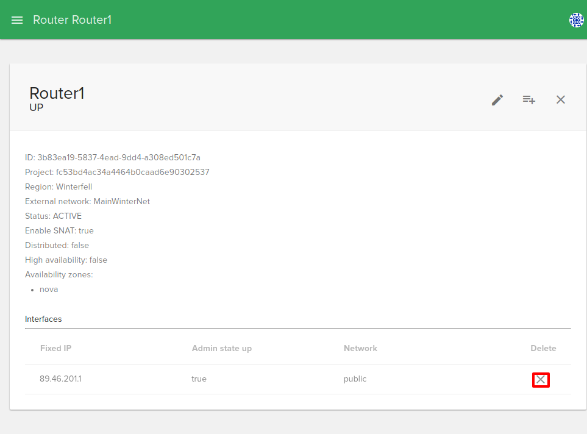
Task: Open the hamburger navigation menu
Action: (x=17, y=20)
